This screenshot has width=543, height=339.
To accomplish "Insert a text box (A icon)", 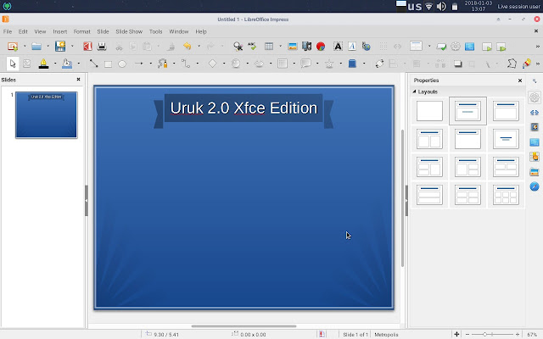I will tap(338, 47).
